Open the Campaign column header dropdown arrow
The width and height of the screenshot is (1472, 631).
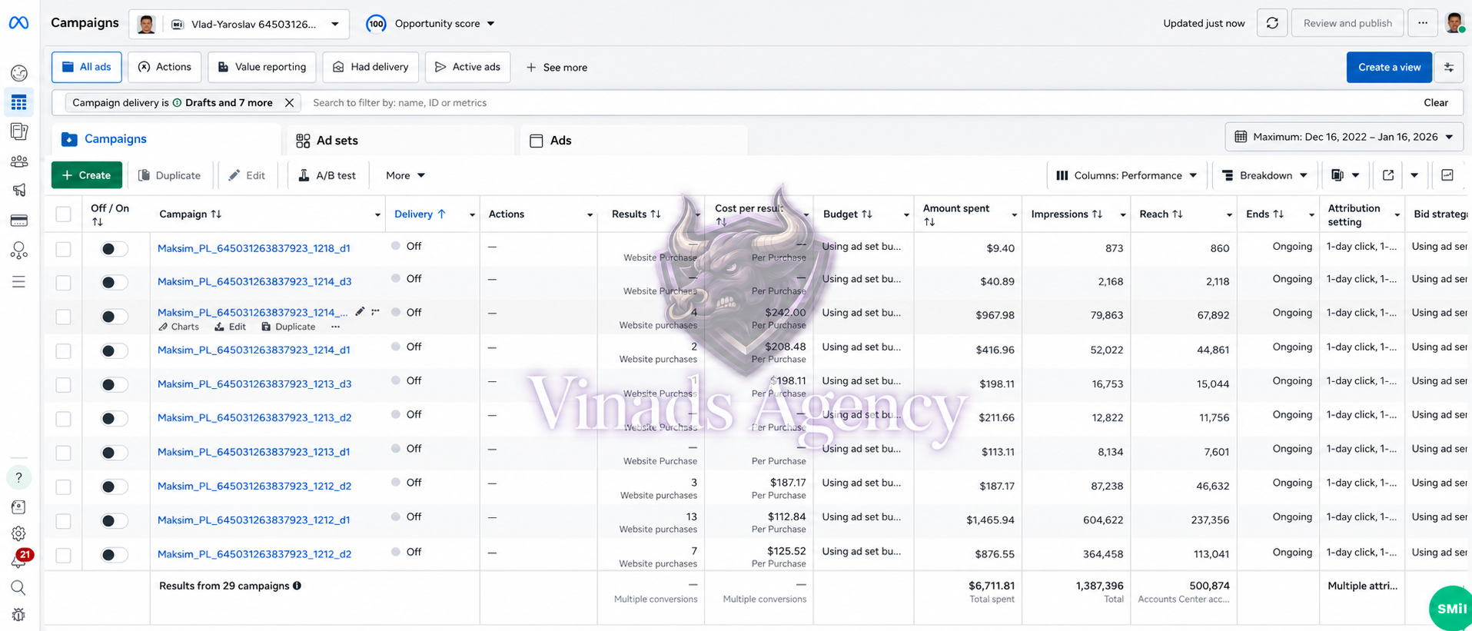pos(377,214)
